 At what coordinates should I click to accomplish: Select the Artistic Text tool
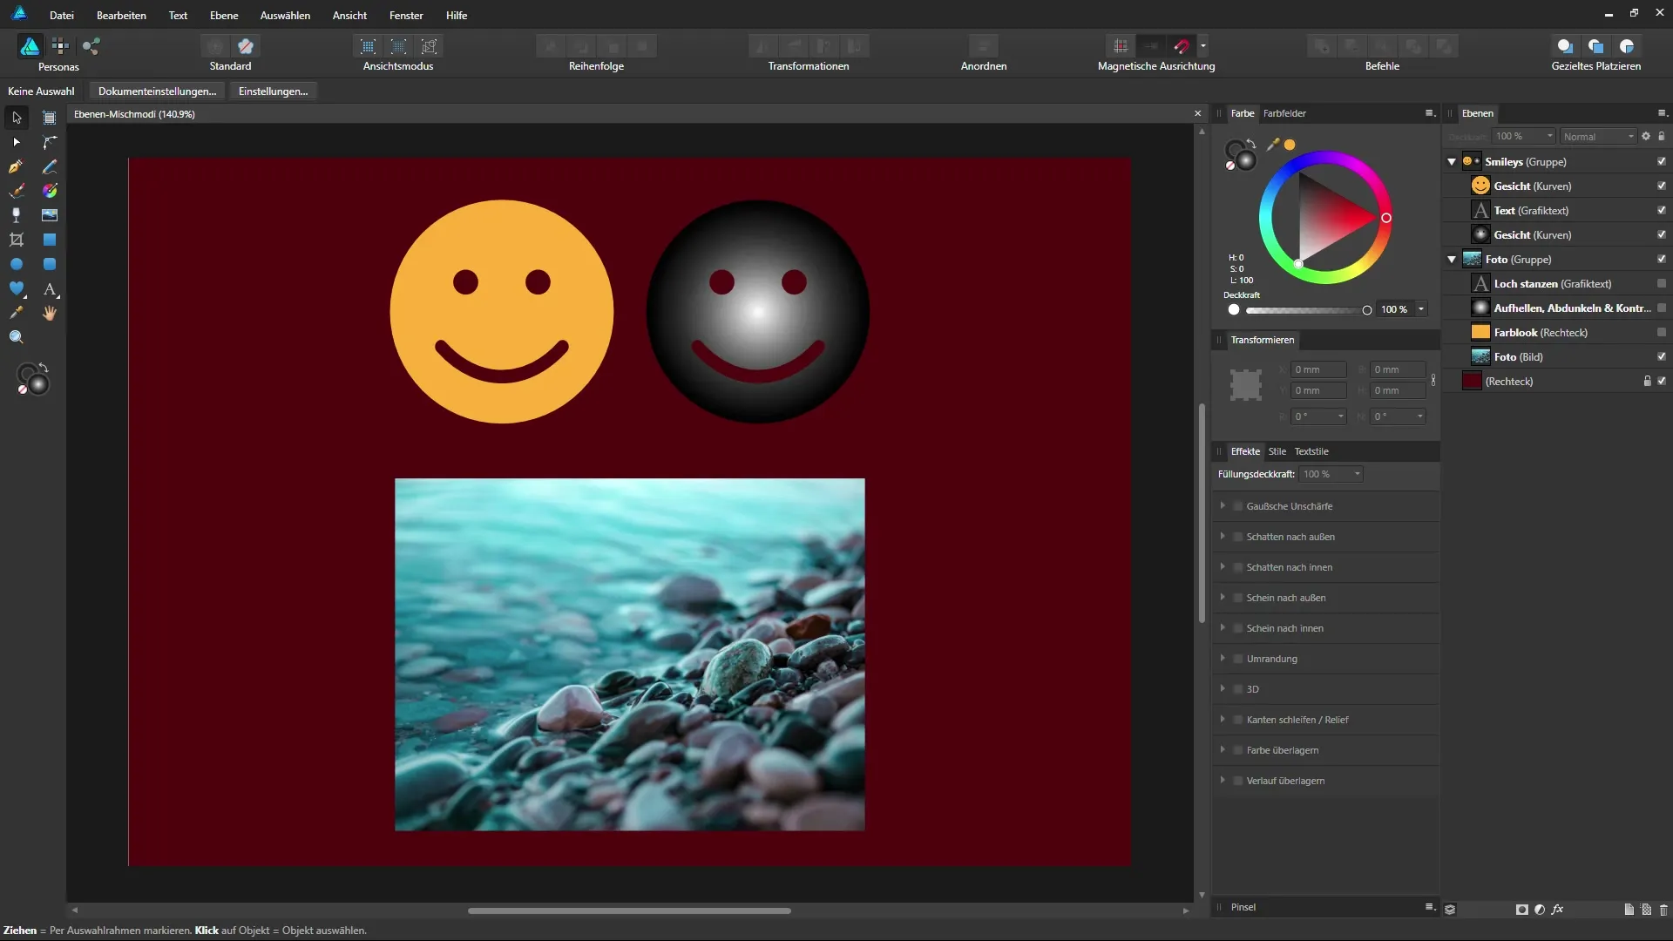50,288
